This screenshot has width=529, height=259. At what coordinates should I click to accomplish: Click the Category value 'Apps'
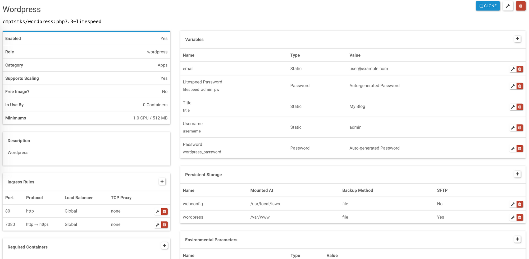(163, 65)
